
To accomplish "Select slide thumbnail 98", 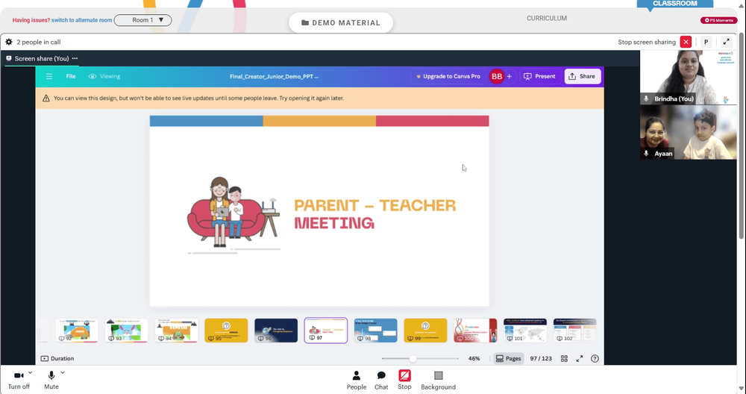I will 376,331.
